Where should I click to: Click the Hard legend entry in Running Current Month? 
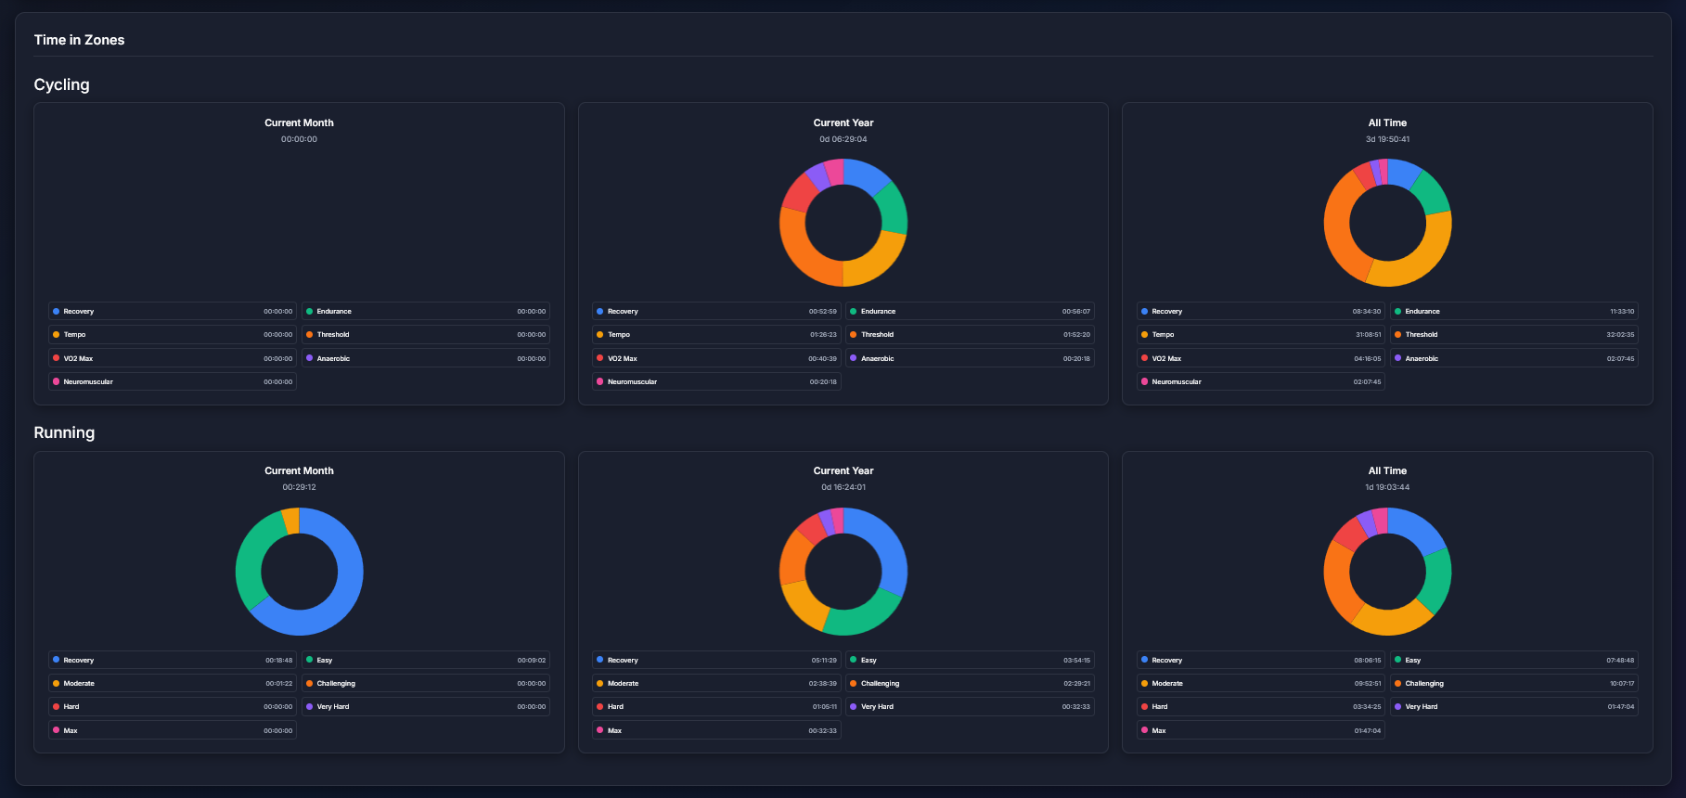click(x=71, y=707)
